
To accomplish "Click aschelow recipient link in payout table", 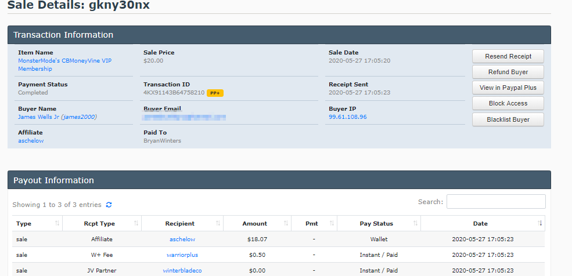I will click(182, 239).
